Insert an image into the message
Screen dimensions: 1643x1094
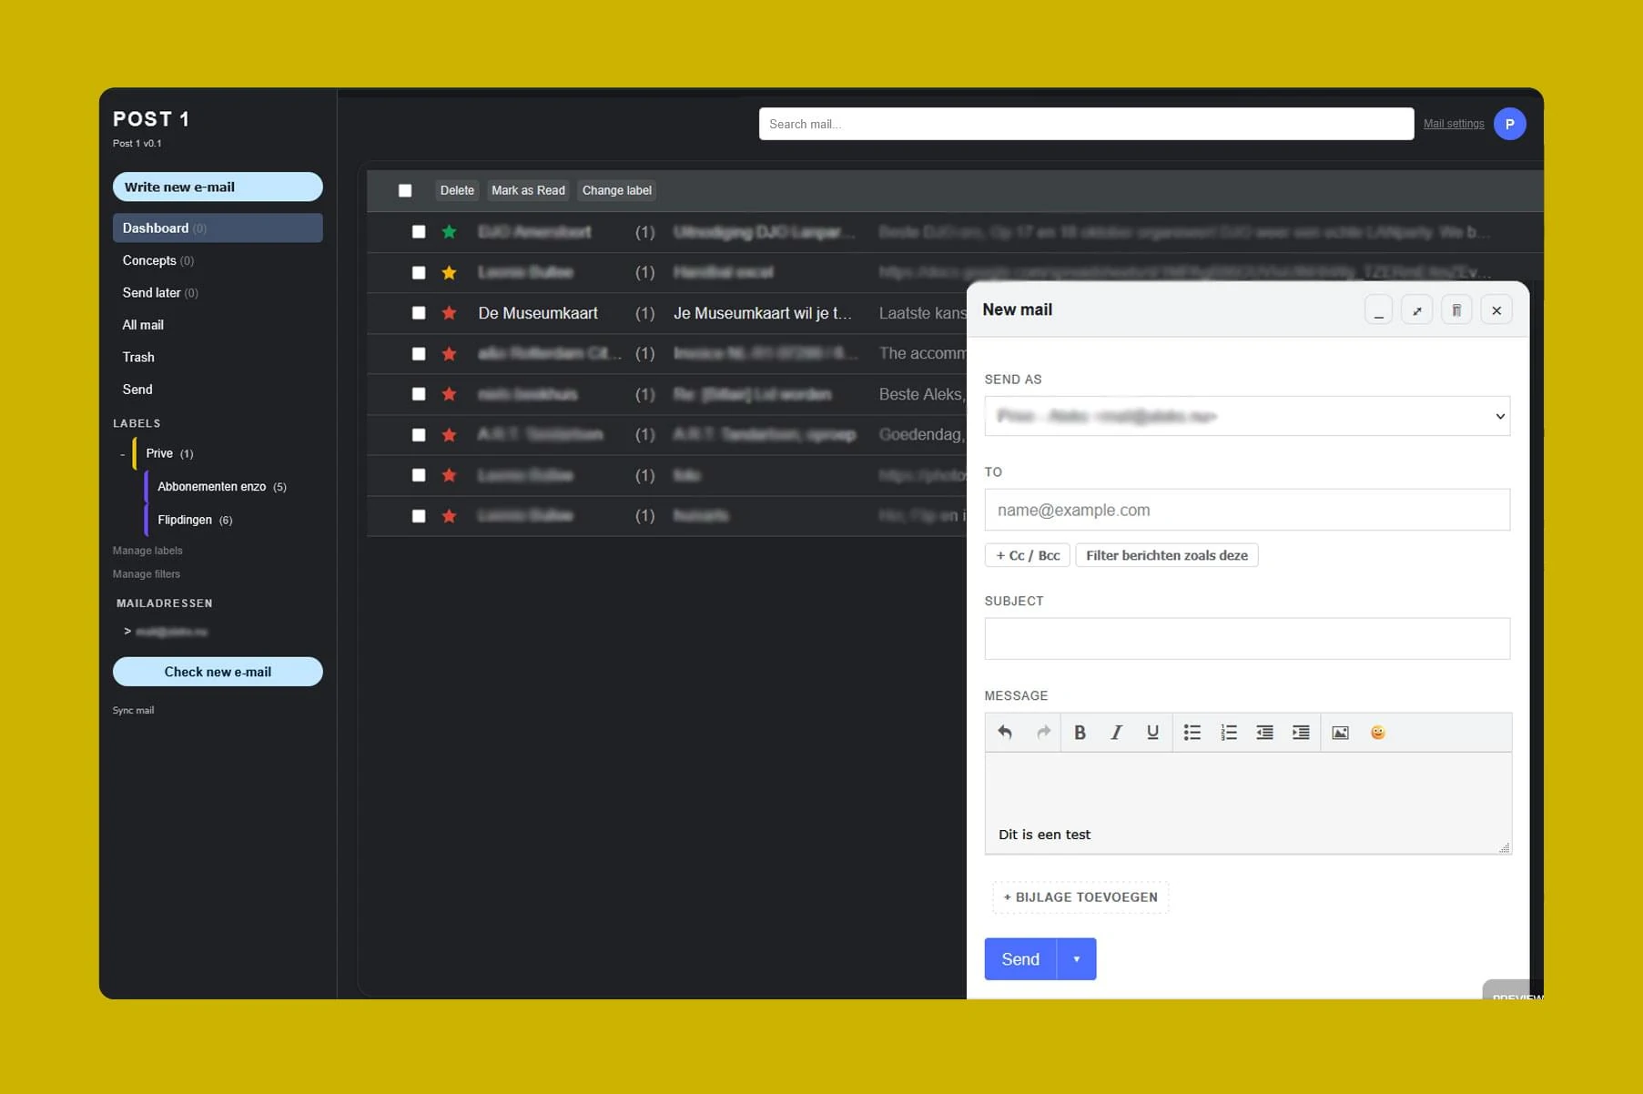pos(1340,732)
